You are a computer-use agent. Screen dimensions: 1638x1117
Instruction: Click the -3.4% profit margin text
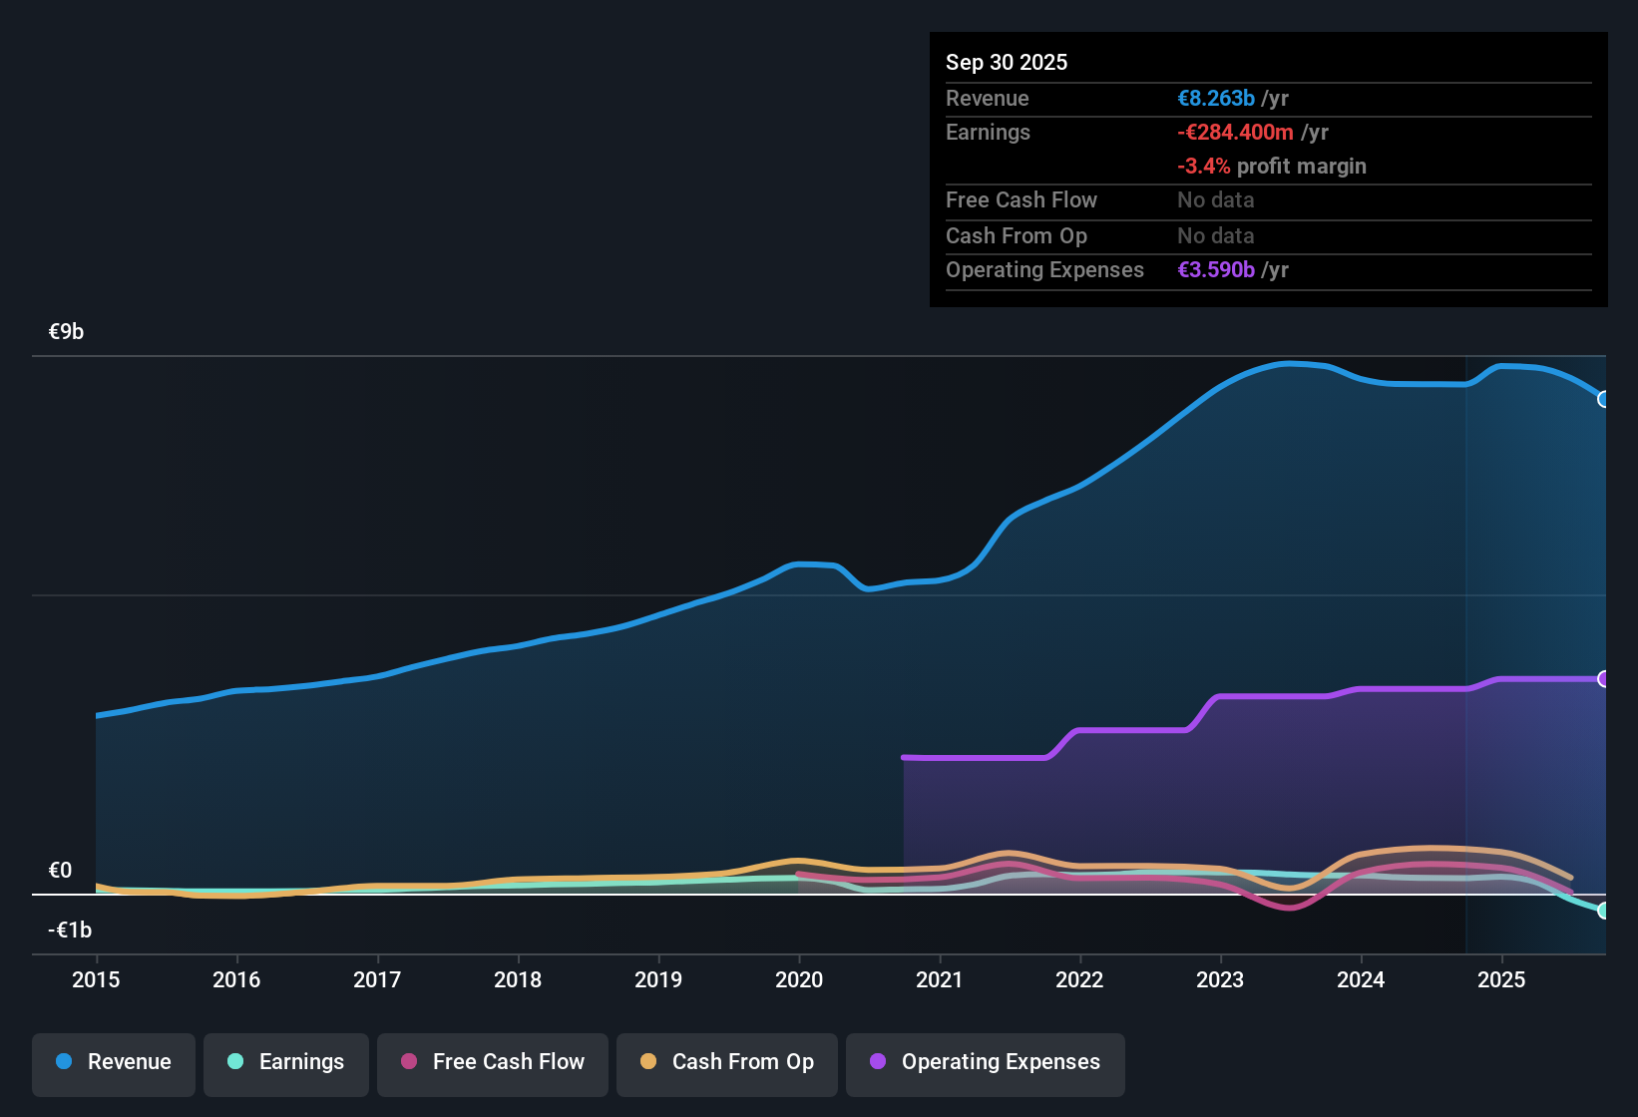point(1271,166)
